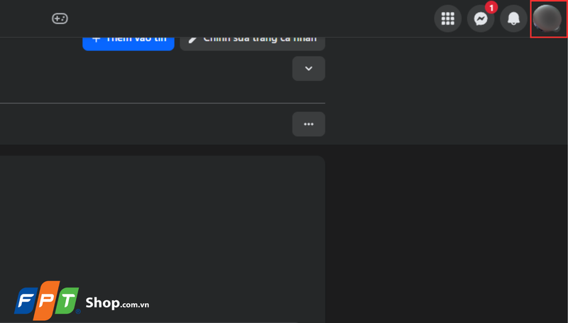Open the Gaming tab controller icon
The width and height of the screenshot is (568, 323).
[x=60, y=18]
